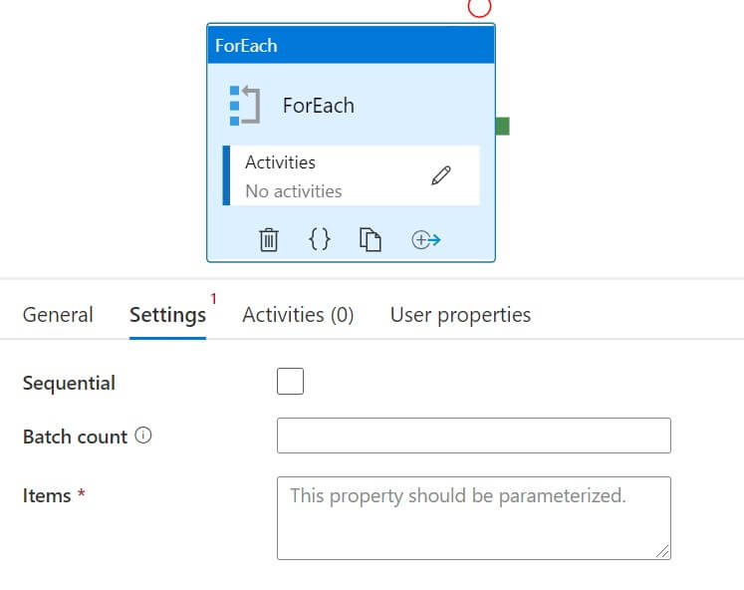Delete the ForEach activity via trash icon
Screen dimensions: 744x590
(x=269, y=240)
